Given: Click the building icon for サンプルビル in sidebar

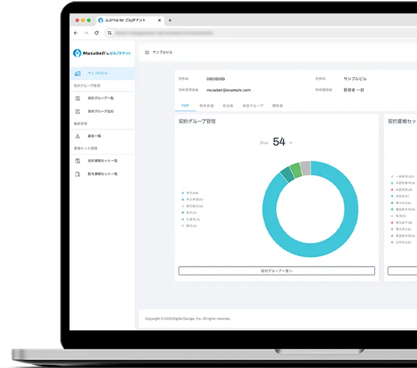Looking at the screenshot, I should [77, 73].
